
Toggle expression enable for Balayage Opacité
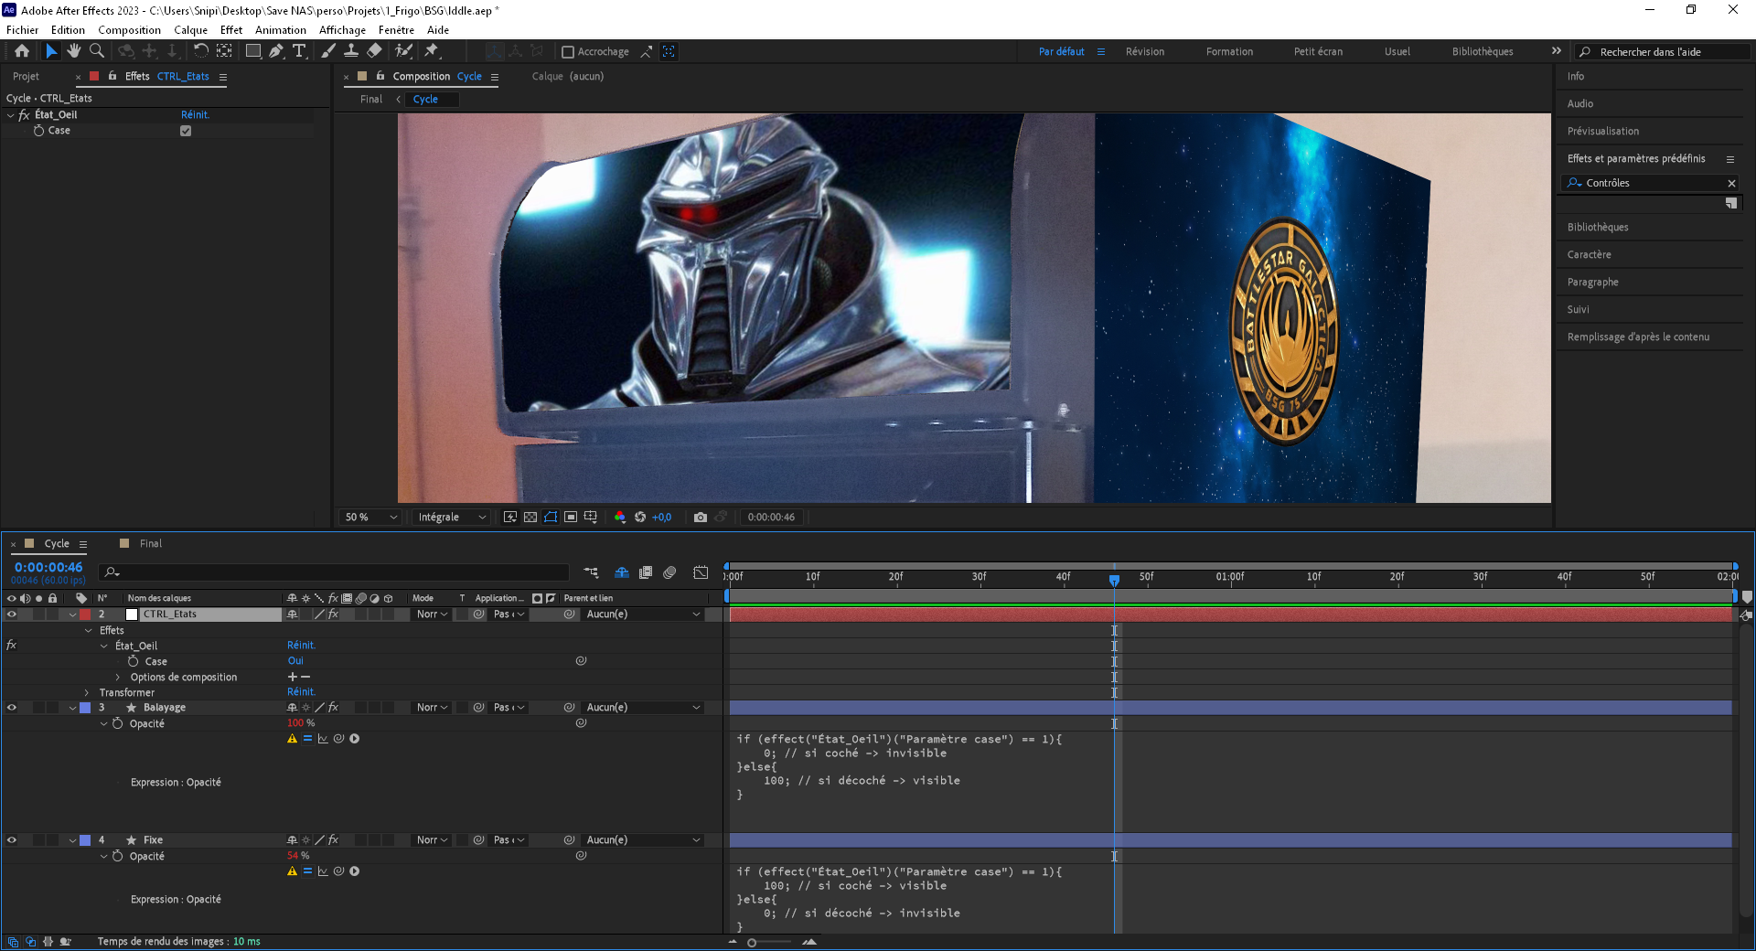point(307,739)
